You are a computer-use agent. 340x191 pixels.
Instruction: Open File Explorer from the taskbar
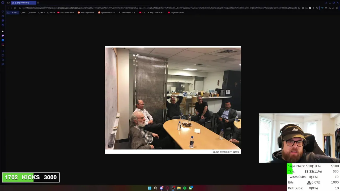[179, 188]
